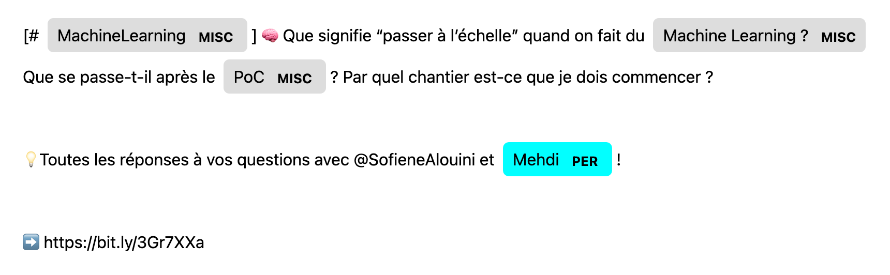Click the opening "[#" bracket
Screen dimensions: 890x275
click(x=31, y=36)
